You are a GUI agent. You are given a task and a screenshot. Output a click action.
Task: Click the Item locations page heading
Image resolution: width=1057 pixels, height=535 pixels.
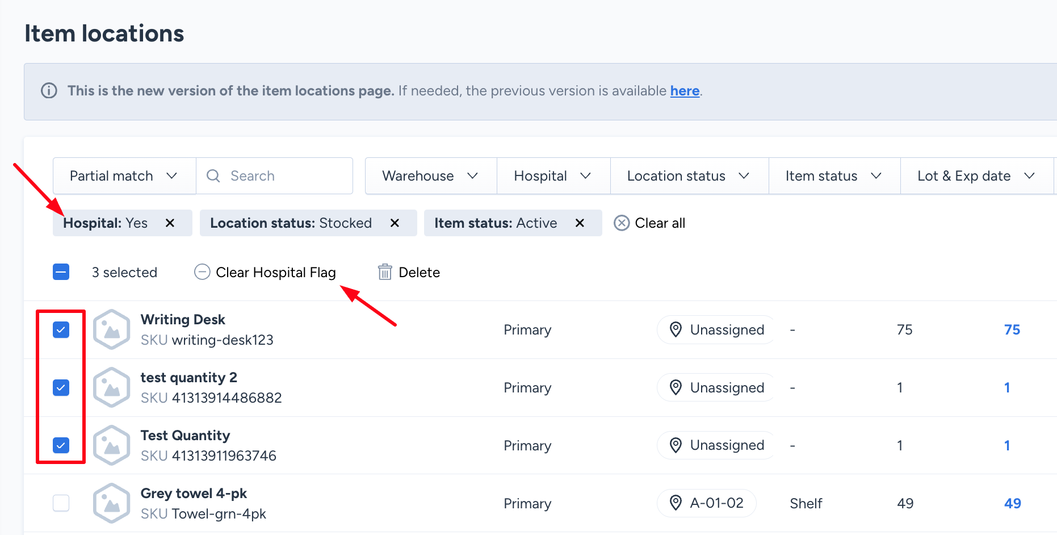104,34
